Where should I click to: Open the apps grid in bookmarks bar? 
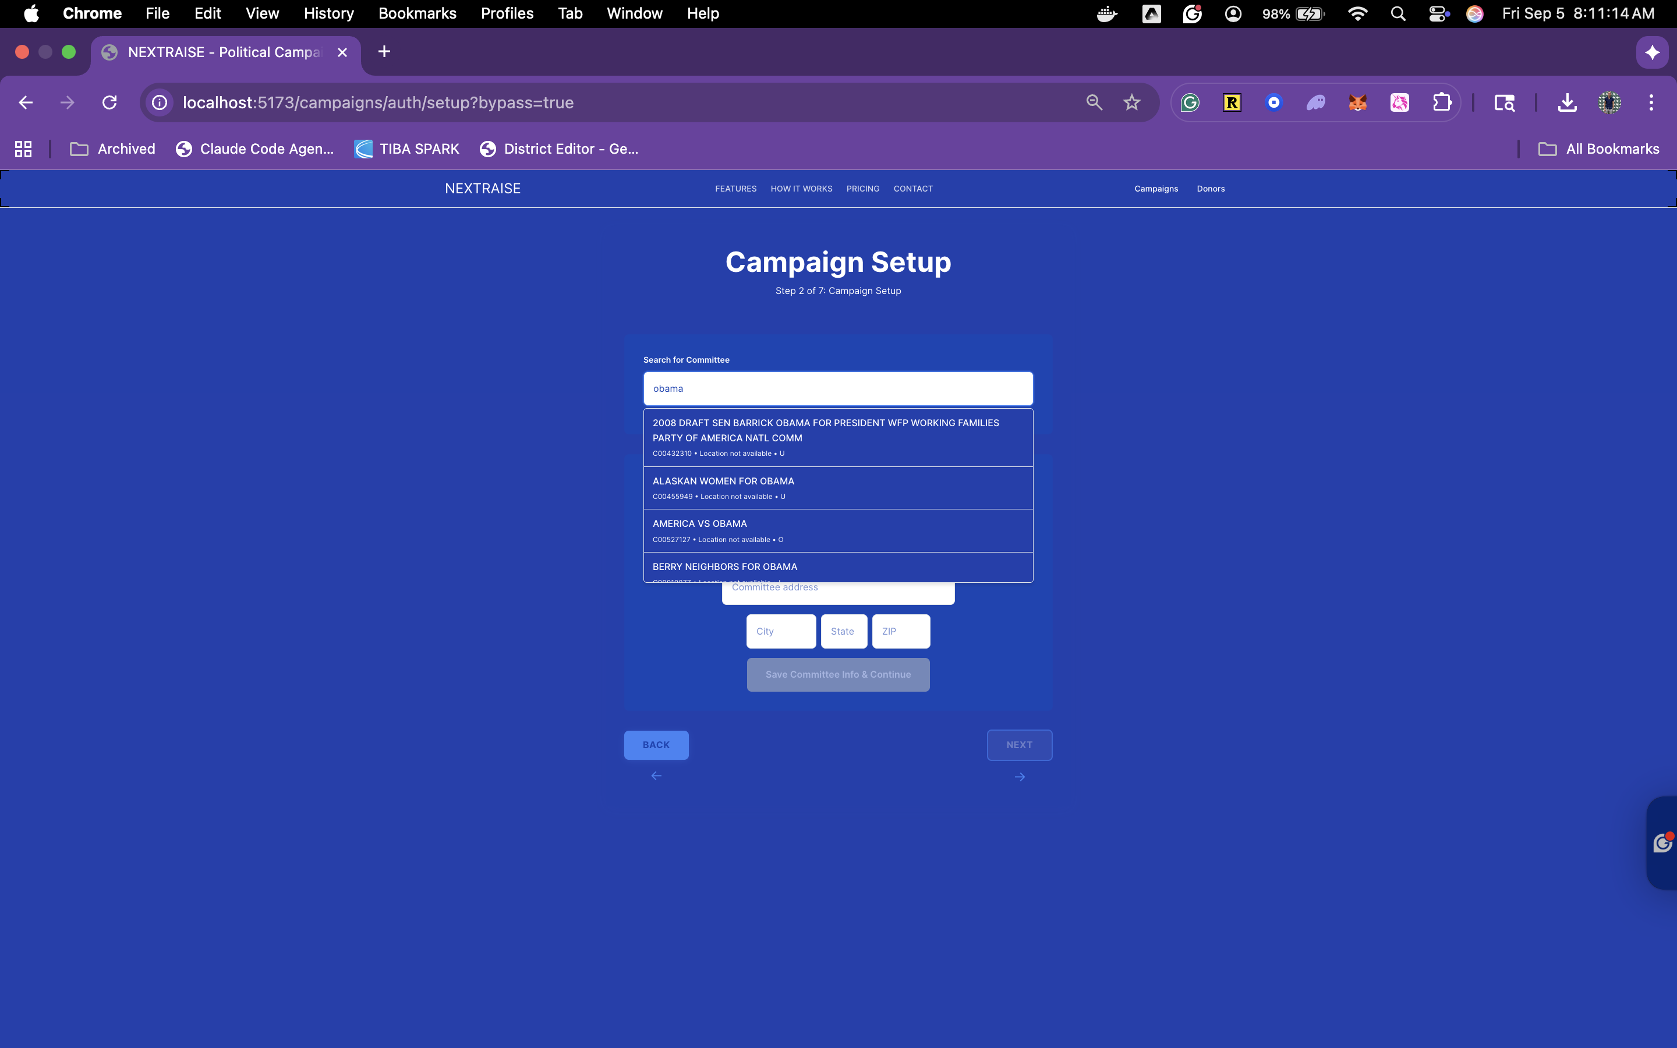coord(23,149)
